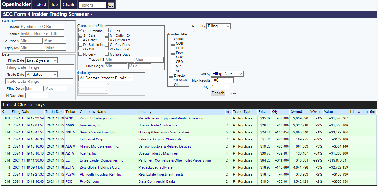Sort table by Price column header
Viewport: 378px width, 186px height.
(262, 112)
